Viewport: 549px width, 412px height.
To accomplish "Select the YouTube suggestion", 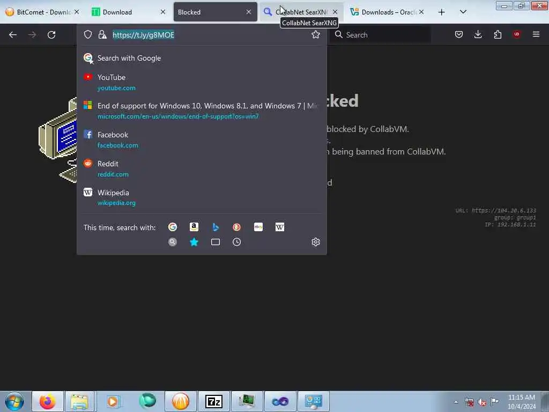I will 202,82.
